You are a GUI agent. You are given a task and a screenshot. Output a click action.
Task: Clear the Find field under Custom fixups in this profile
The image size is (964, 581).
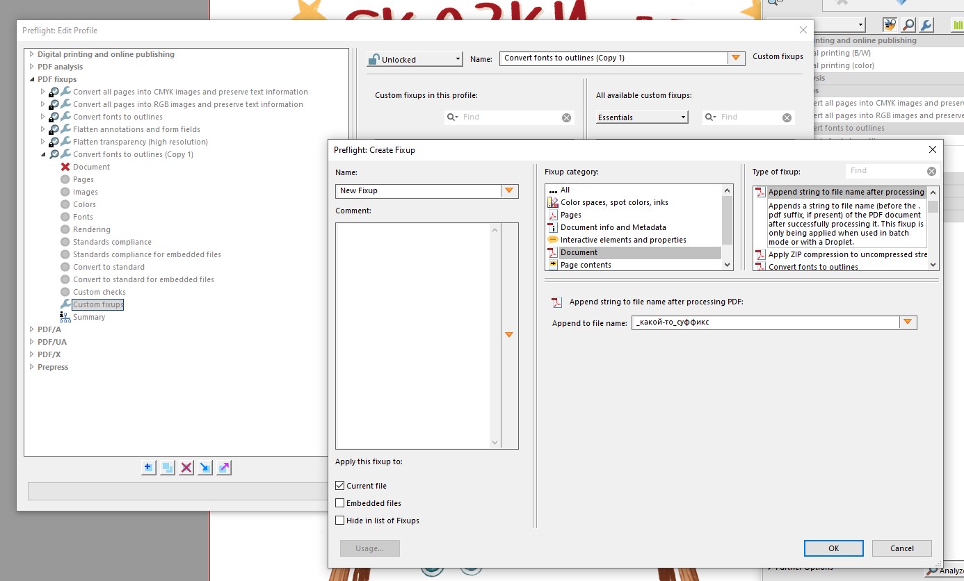click(x=566, y=117)
